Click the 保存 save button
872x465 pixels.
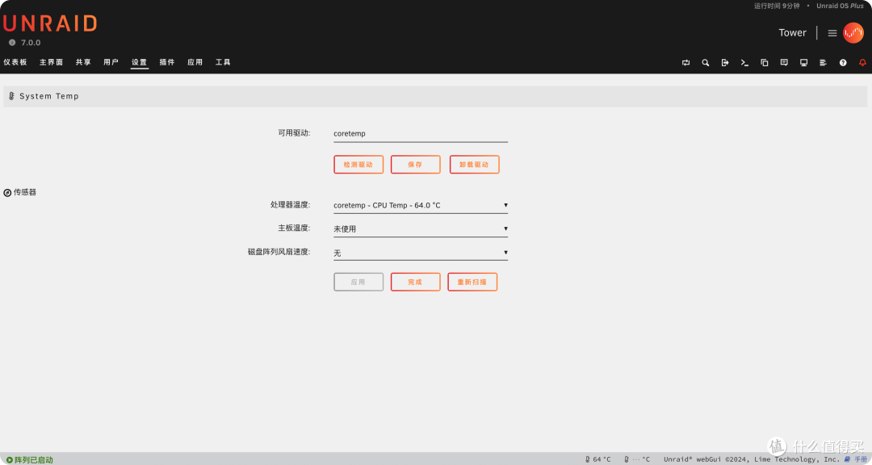(416, 165)
